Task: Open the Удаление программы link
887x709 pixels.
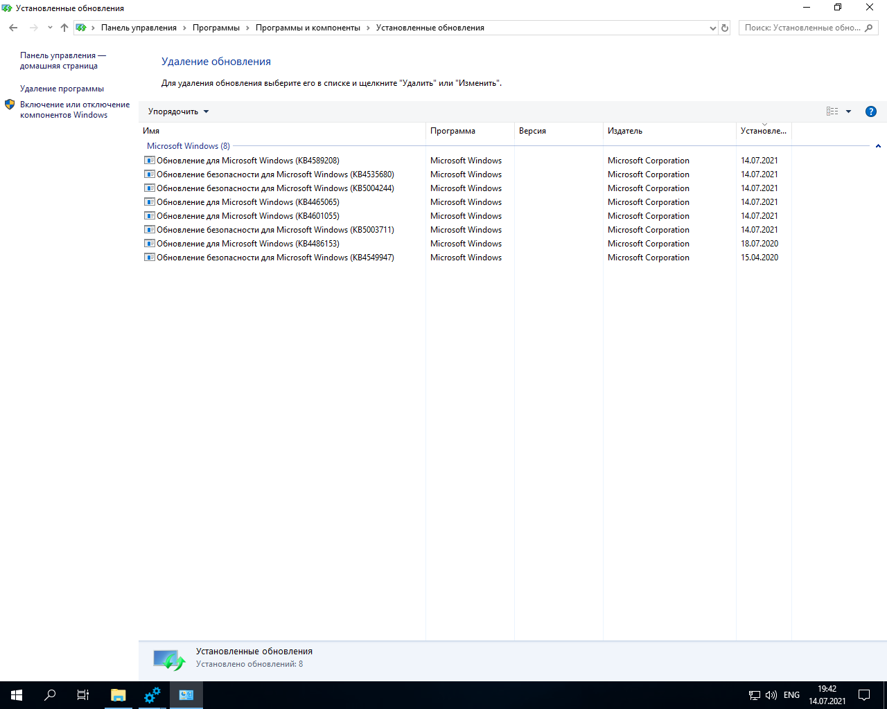Action: [62, 89]
